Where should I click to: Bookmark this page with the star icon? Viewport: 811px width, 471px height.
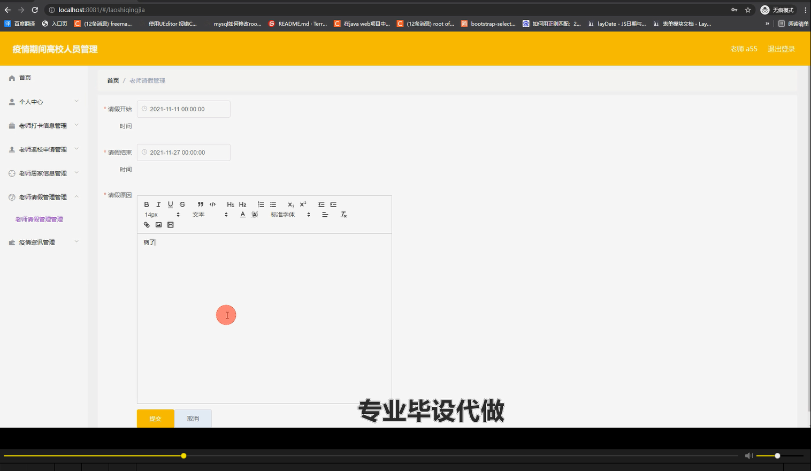coord(748,10)
